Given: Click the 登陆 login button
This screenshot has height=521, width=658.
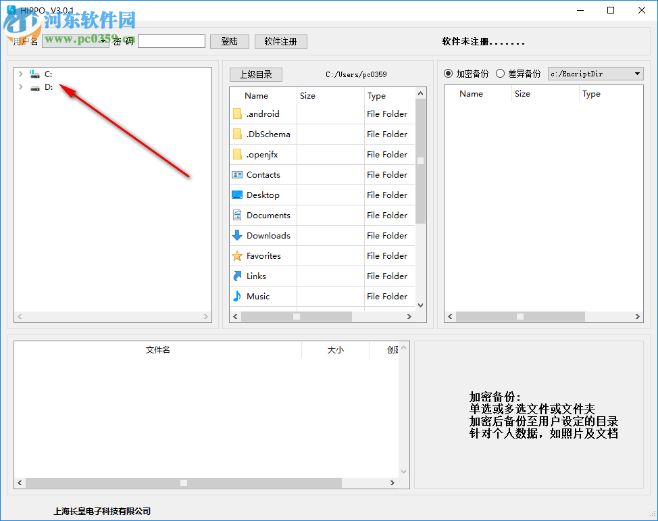Looking at the screenshot, I should pyautogui.click(x=230, y=41).
